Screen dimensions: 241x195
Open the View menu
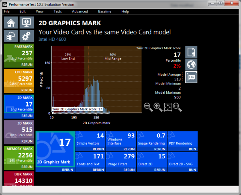[x=39, y=12]
